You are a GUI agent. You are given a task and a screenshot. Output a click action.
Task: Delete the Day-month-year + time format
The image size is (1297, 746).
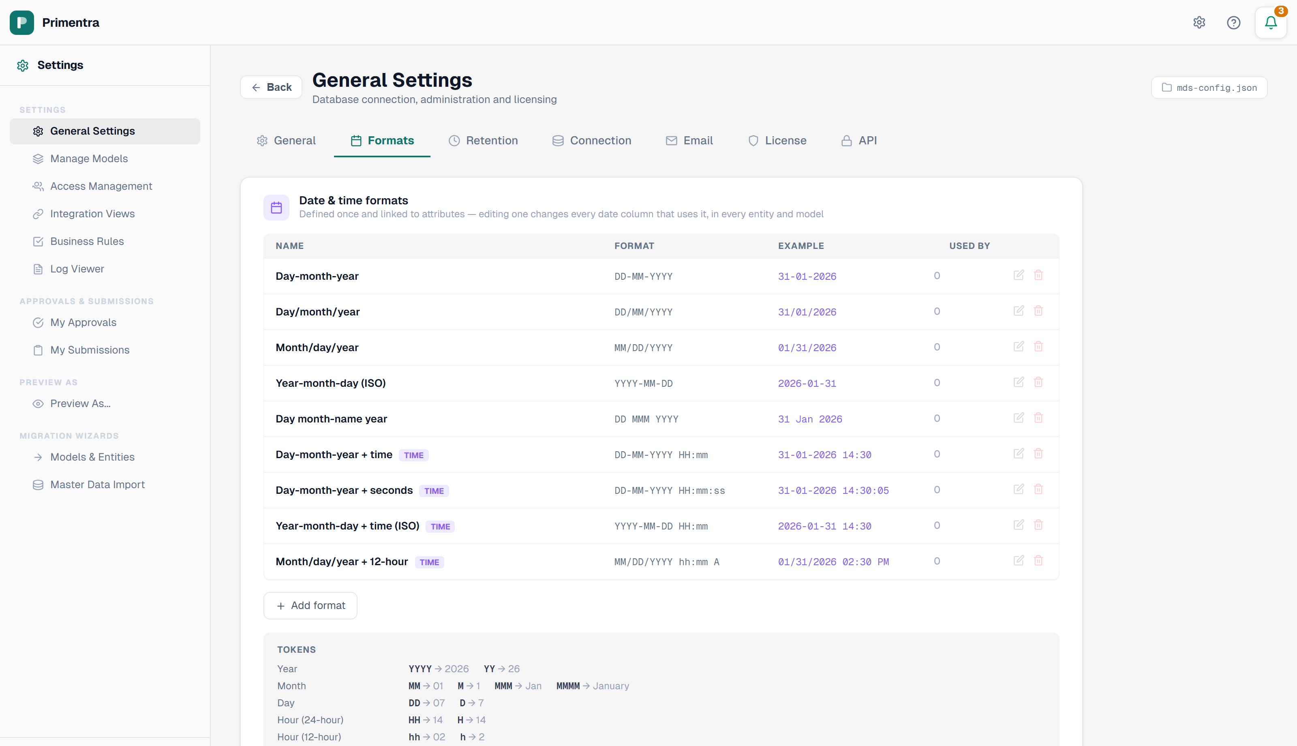(x=1038, y=454)
